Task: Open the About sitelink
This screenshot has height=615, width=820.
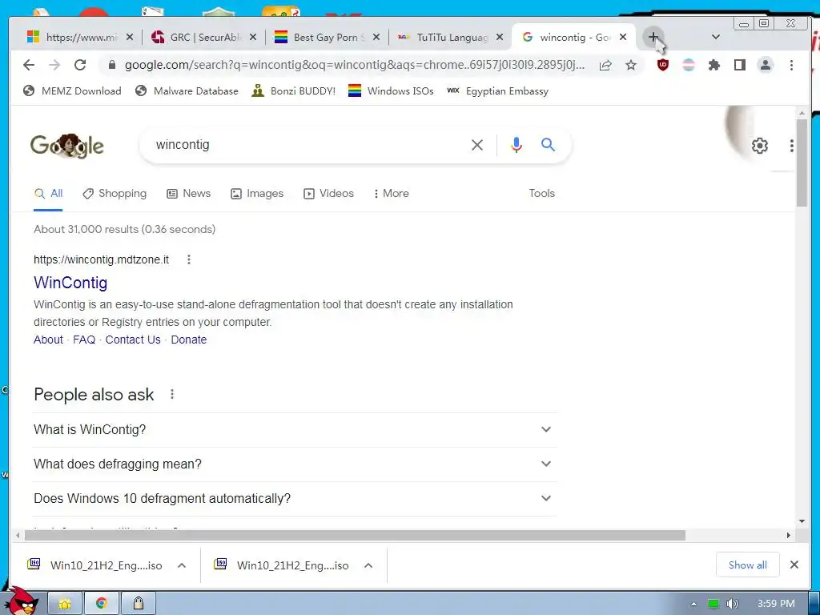Action: (x=48, y=340)
